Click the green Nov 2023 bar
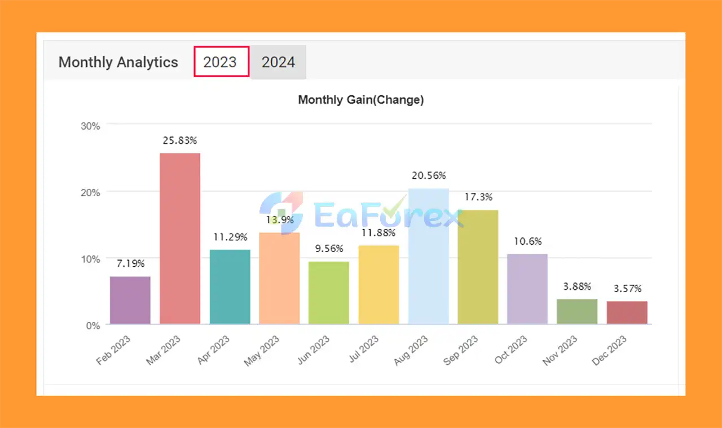 (x=577, y=312)
